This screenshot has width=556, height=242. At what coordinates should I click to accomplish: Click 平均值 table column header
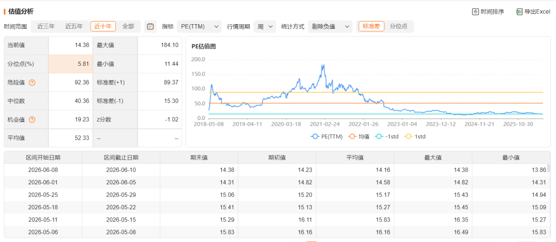355,158
